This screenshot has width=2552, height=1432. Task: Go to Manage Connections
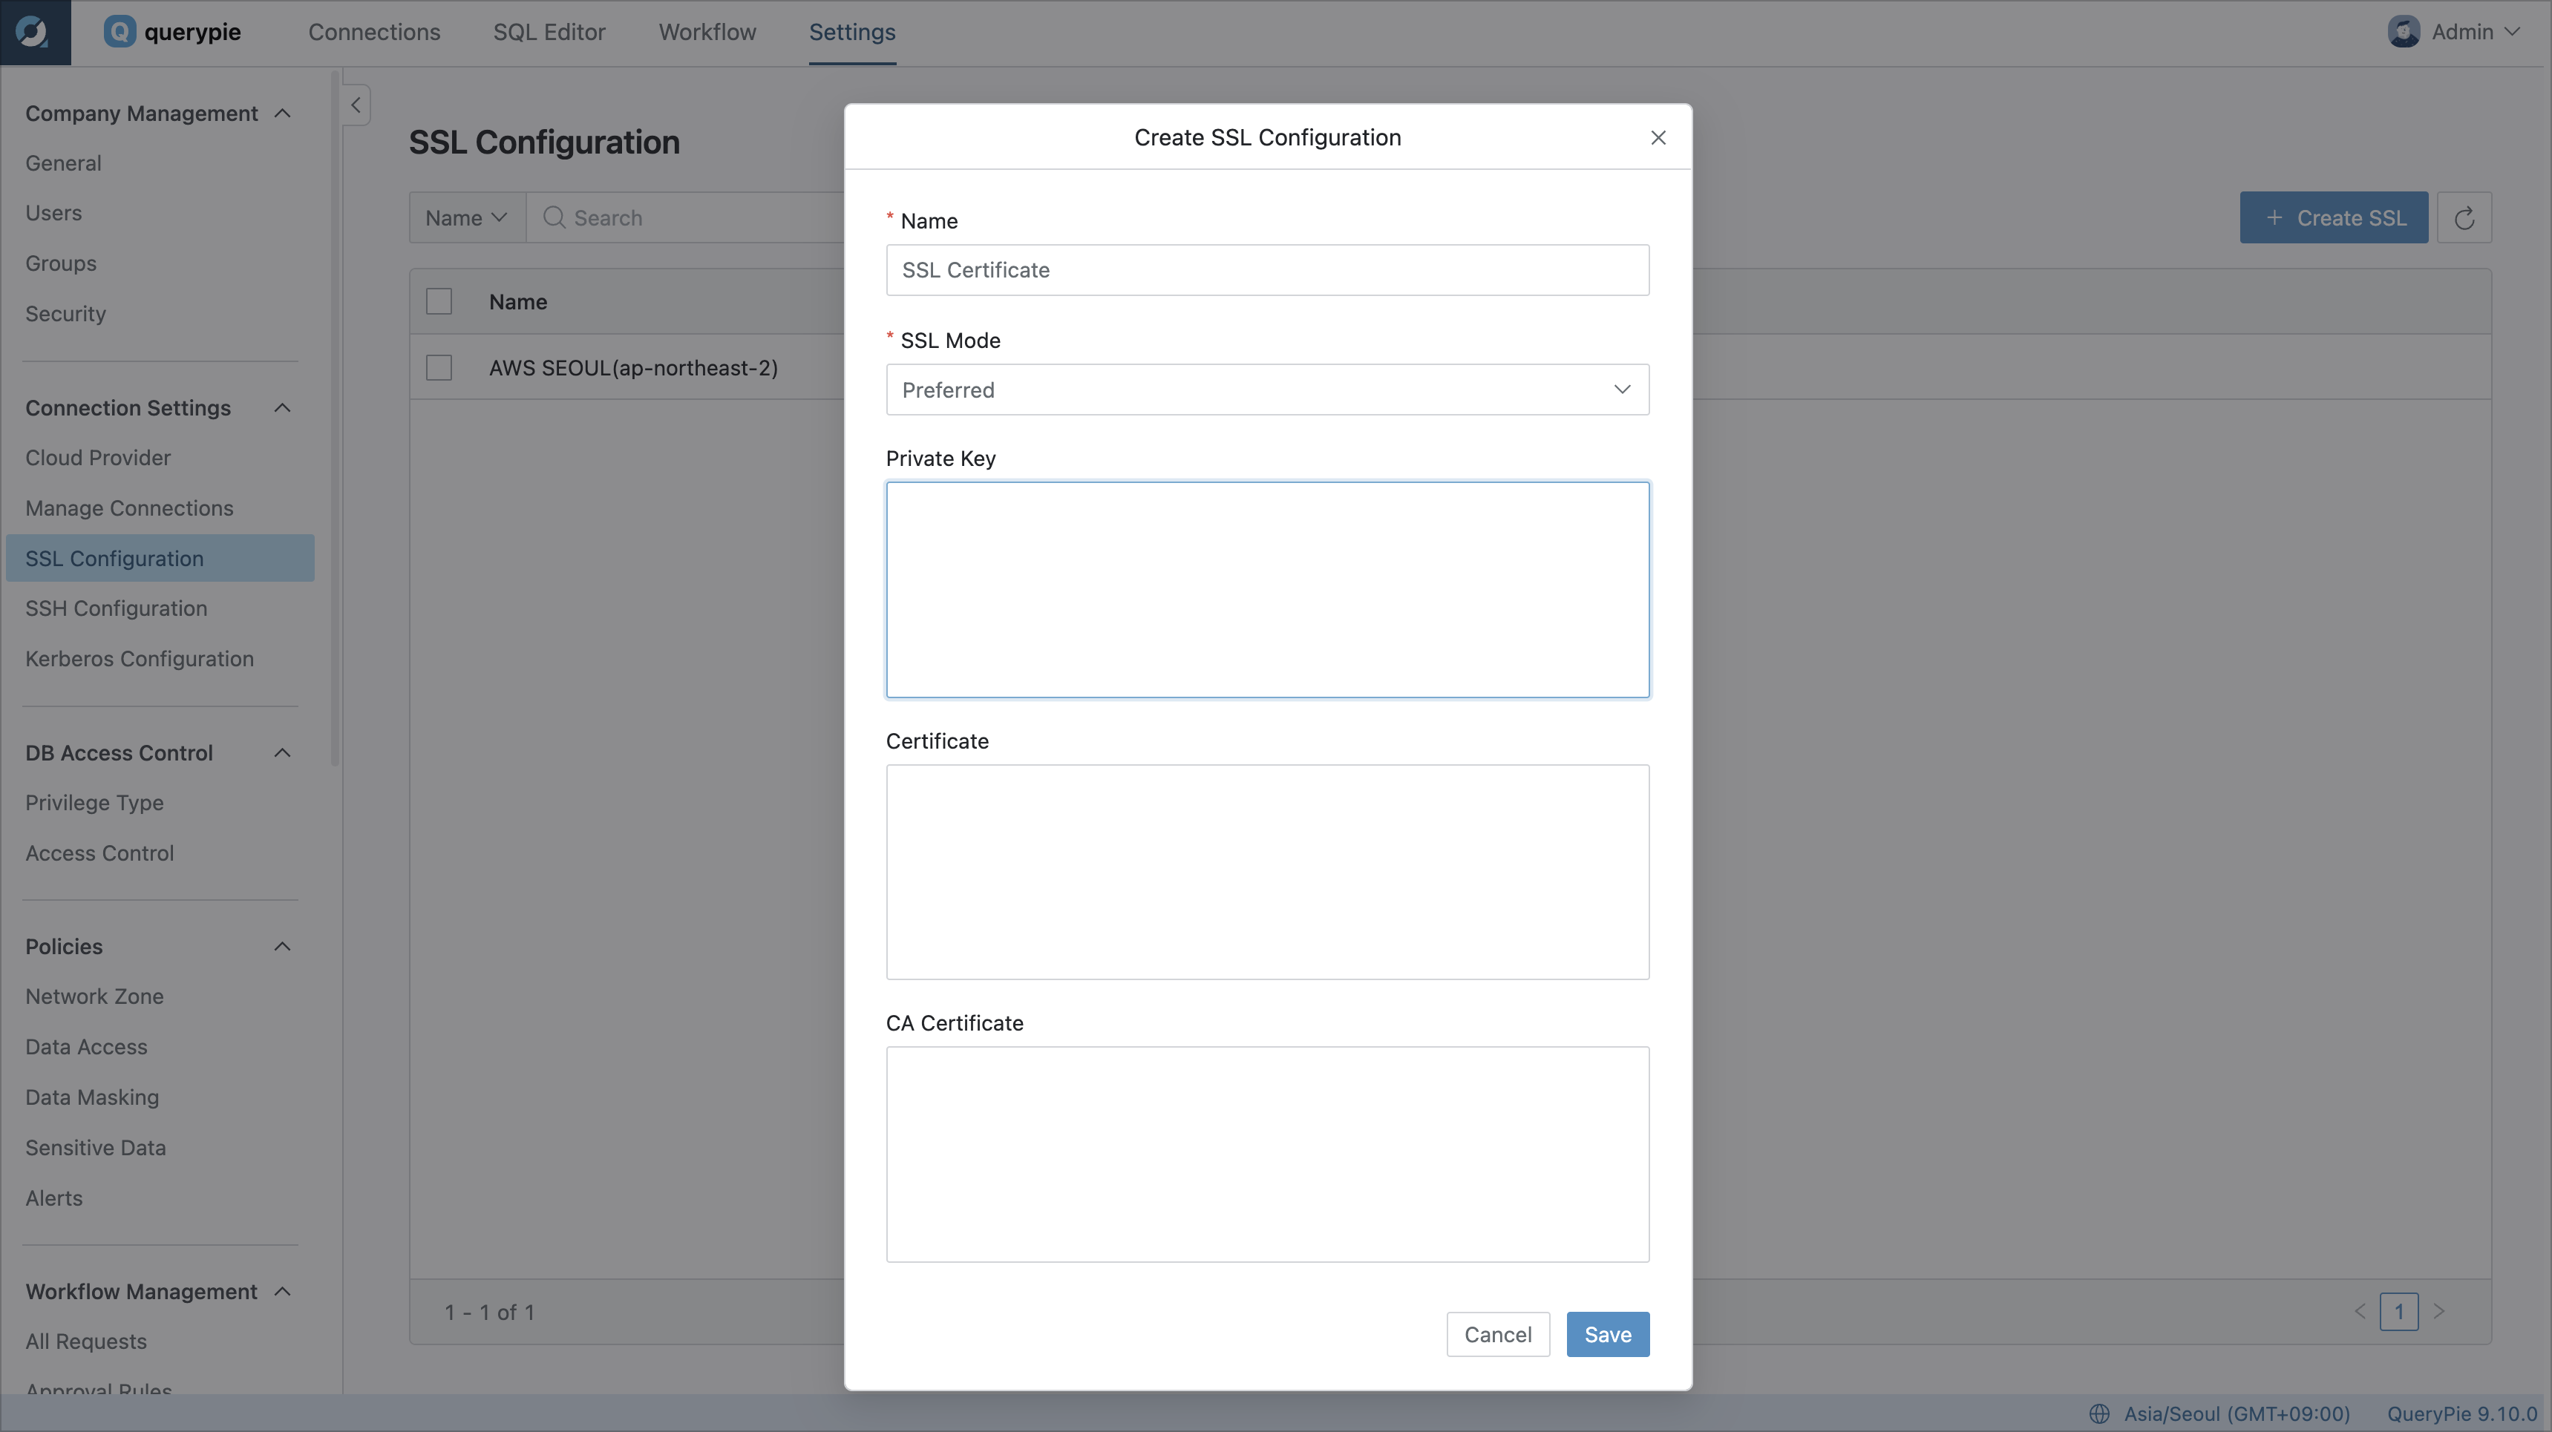(129, 508)
